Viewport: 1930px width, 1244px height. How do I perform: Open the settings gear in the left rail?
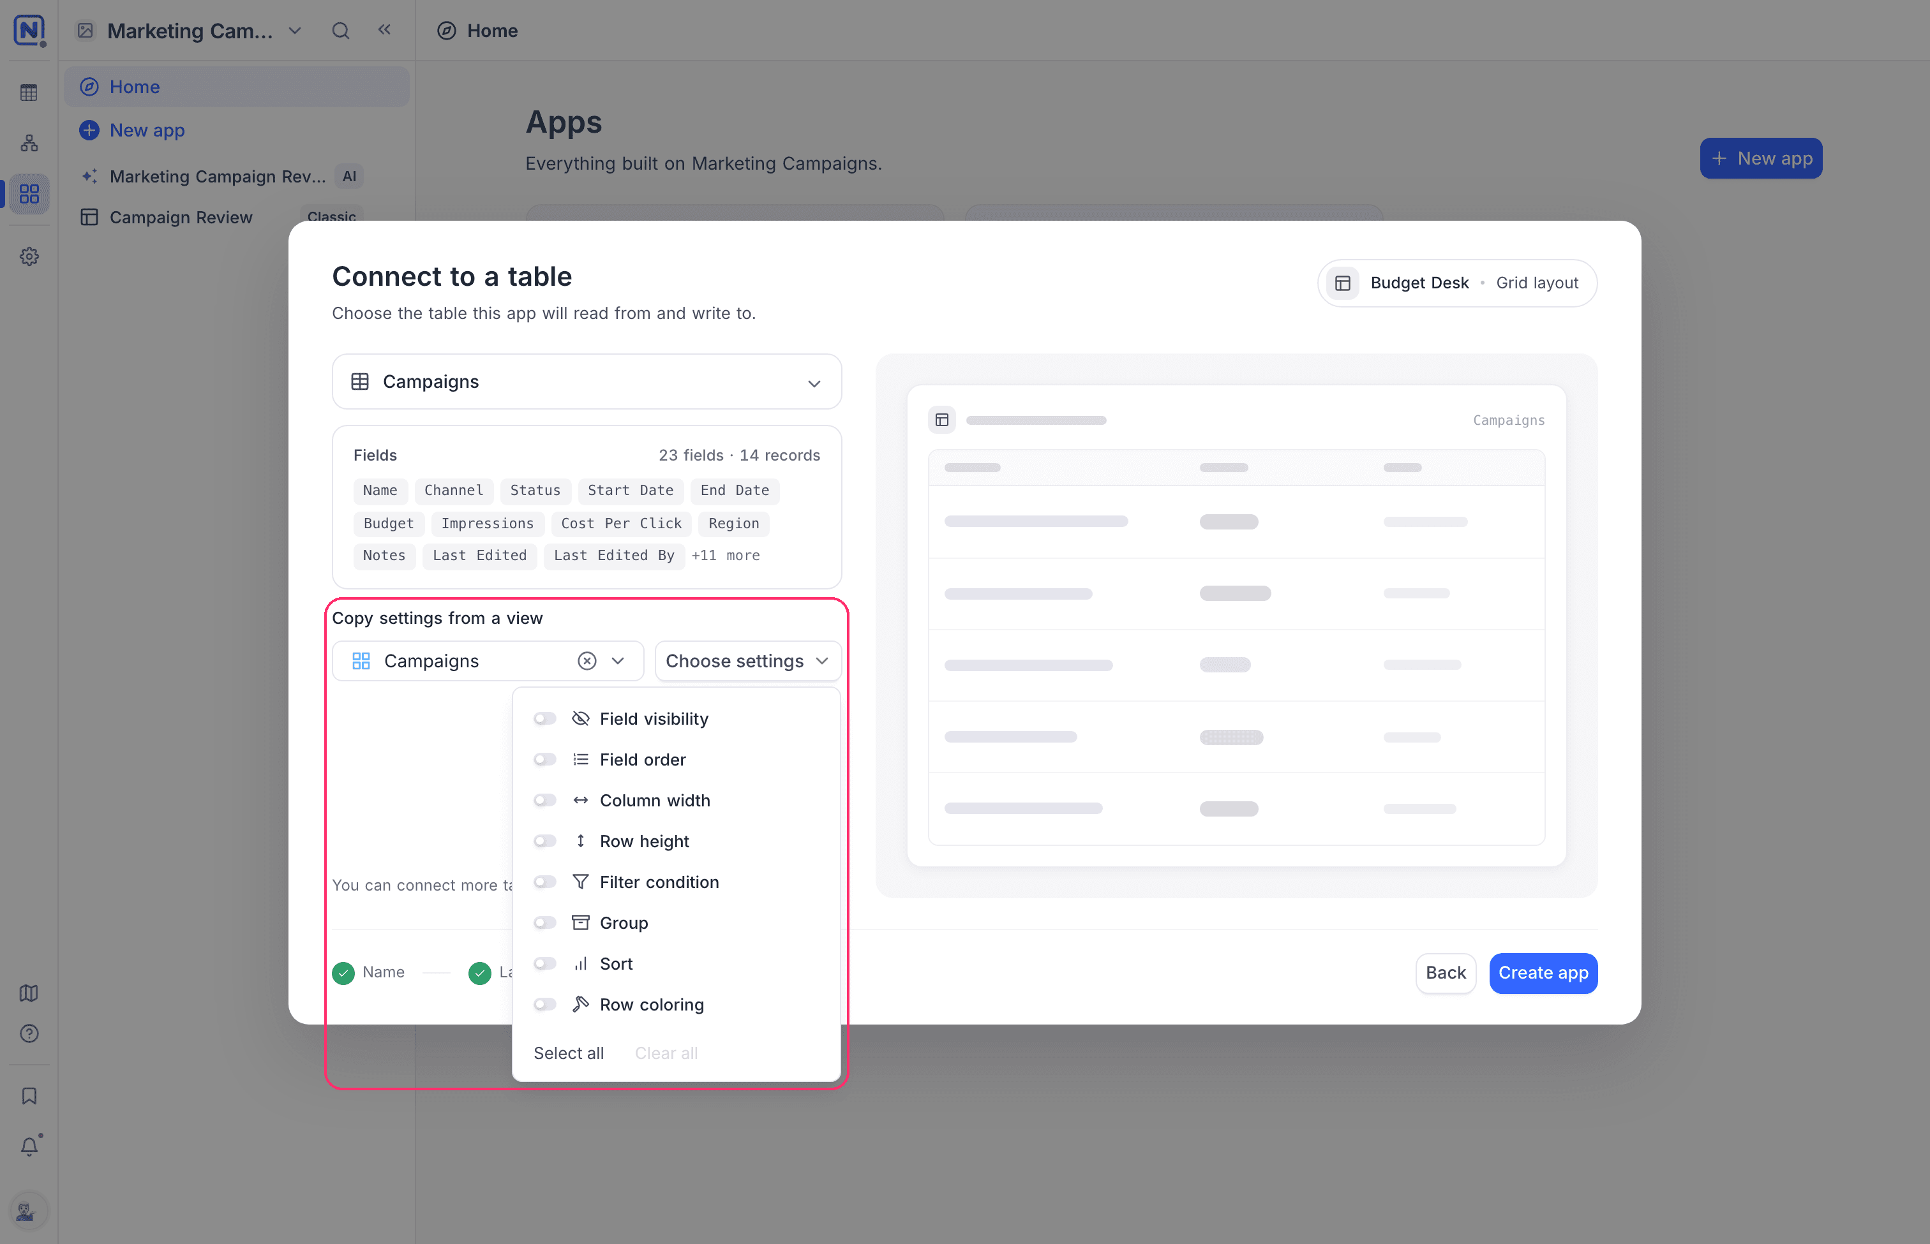coord(29,256)
